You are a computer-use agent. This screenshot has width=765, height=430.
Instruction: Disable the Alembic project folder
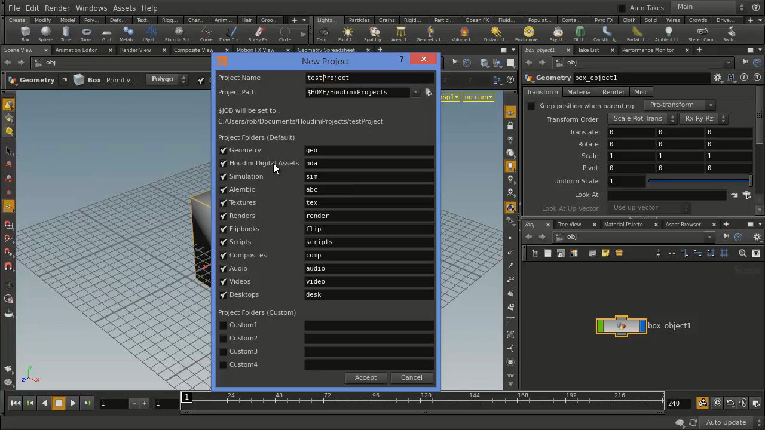tap(223, 189)
